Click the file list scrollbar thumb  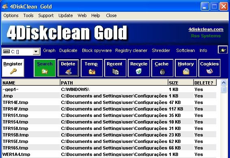(224, 90)
